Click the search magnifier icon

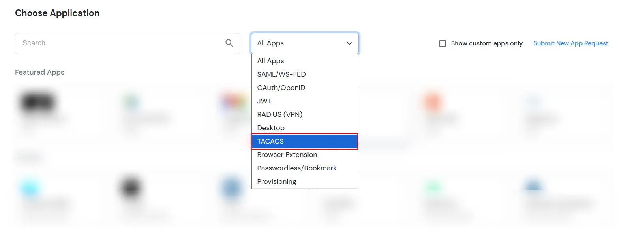click(229, 43)
